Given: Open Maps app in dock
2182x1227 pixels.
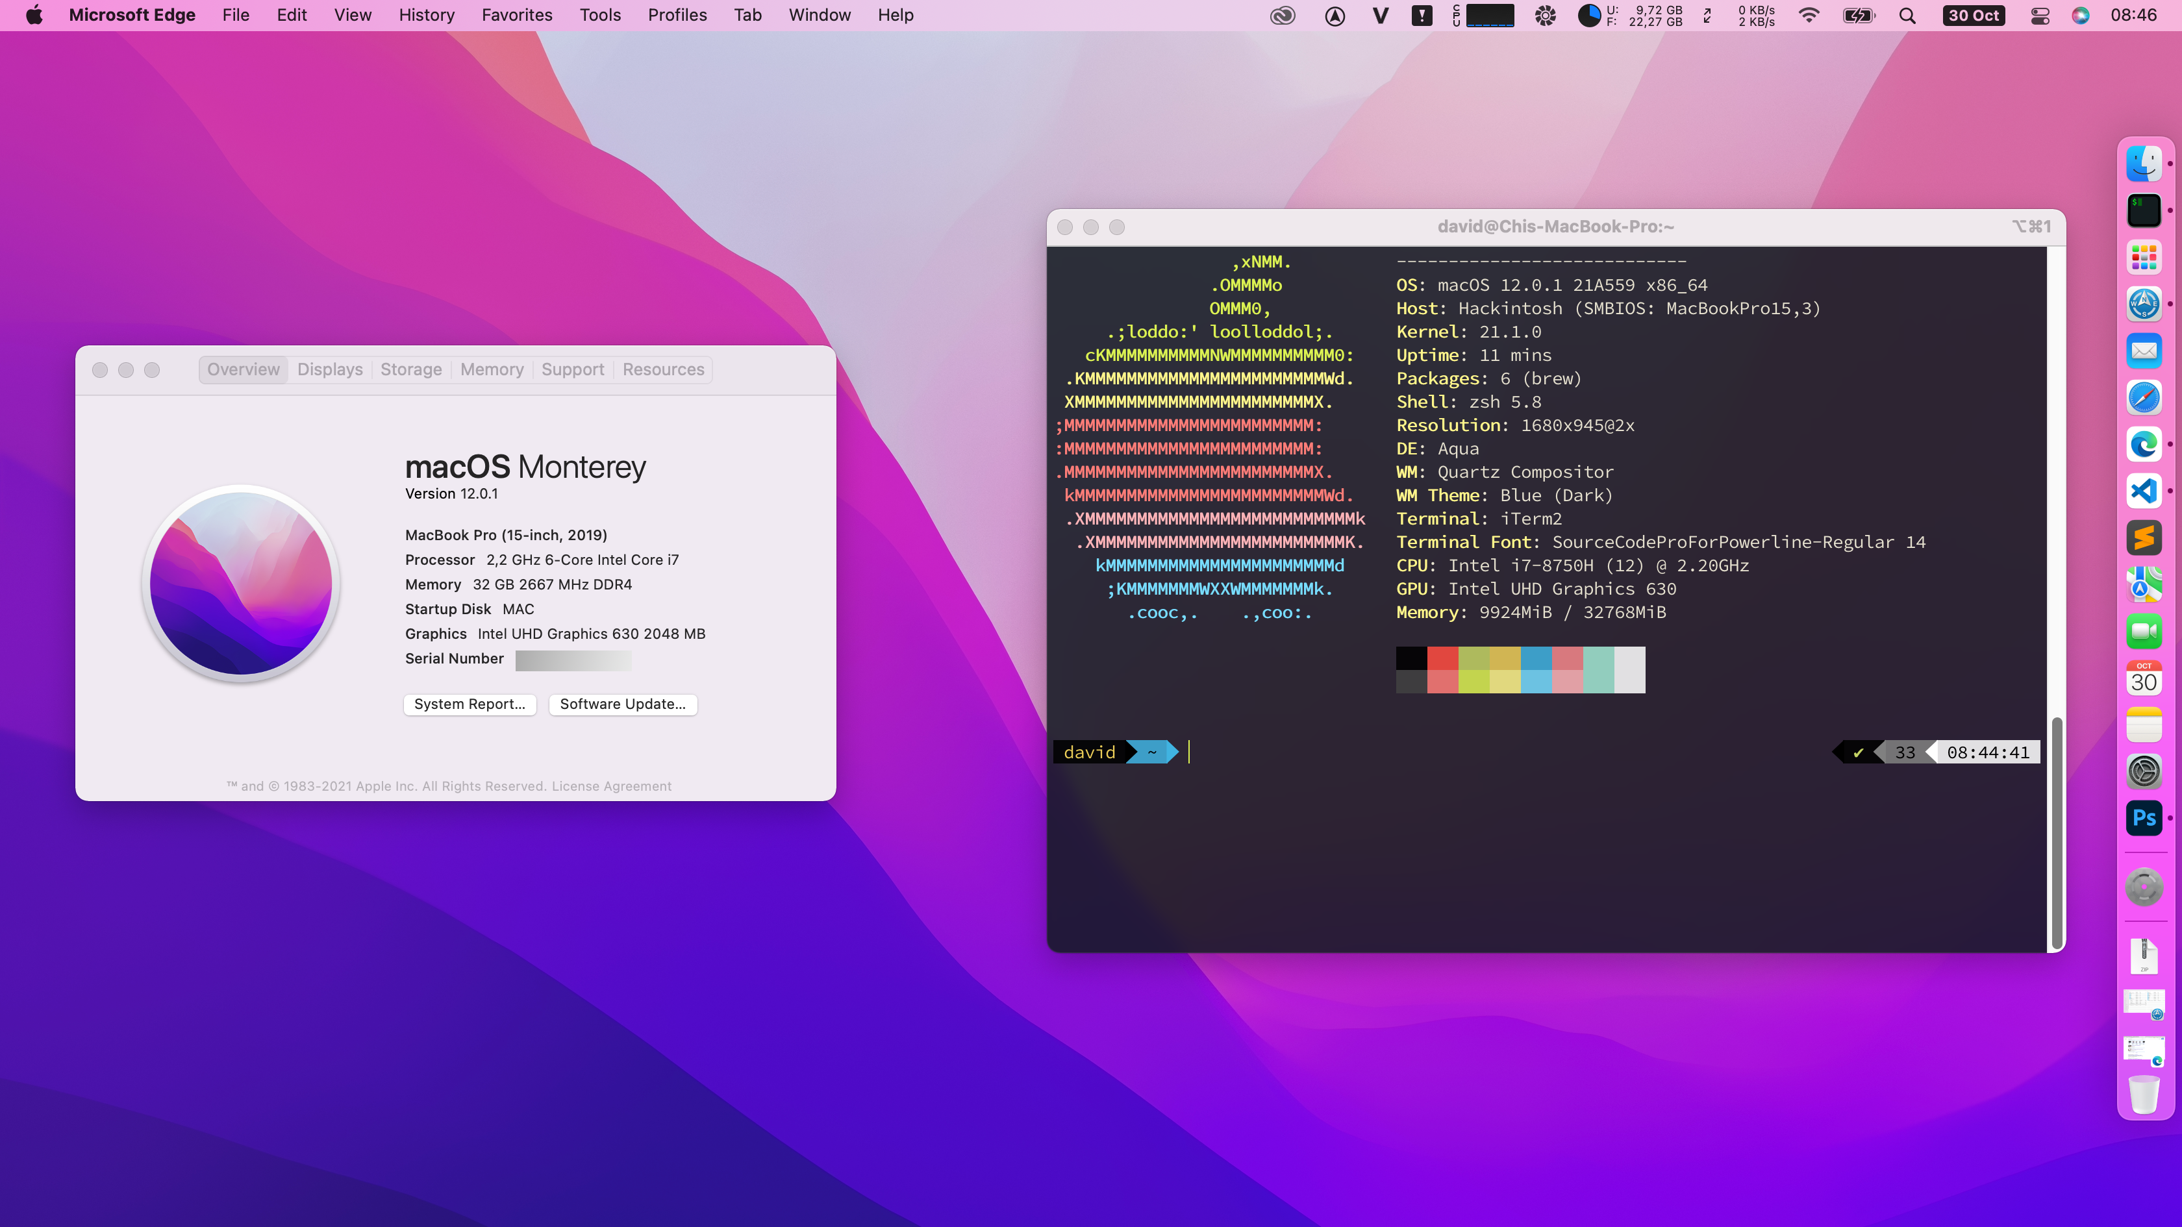Looking at the screenshot, I should (x=2144, y=584).
